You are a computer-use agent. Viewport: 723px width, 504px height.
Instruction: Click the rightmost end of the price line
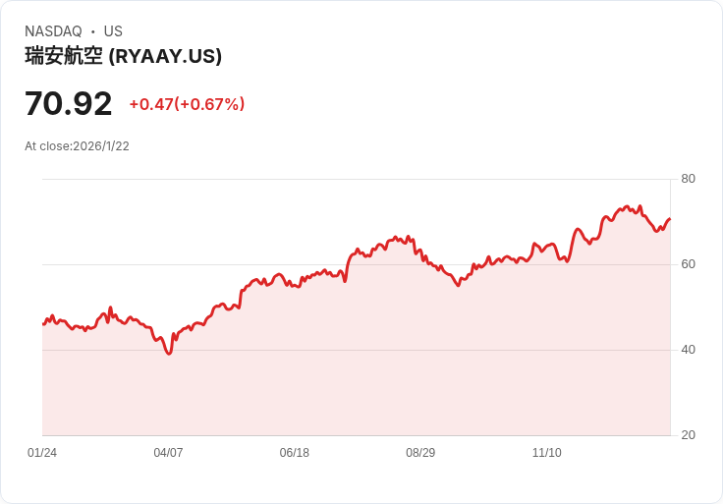[670, 219]
